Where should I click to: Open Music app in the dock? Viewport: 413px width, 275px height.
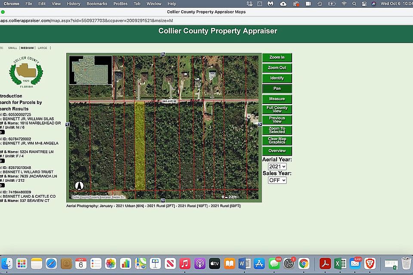coord(185,263)
